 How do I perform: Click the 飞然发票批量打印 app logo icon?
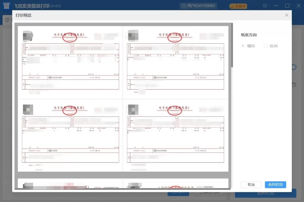coord(6,6)
